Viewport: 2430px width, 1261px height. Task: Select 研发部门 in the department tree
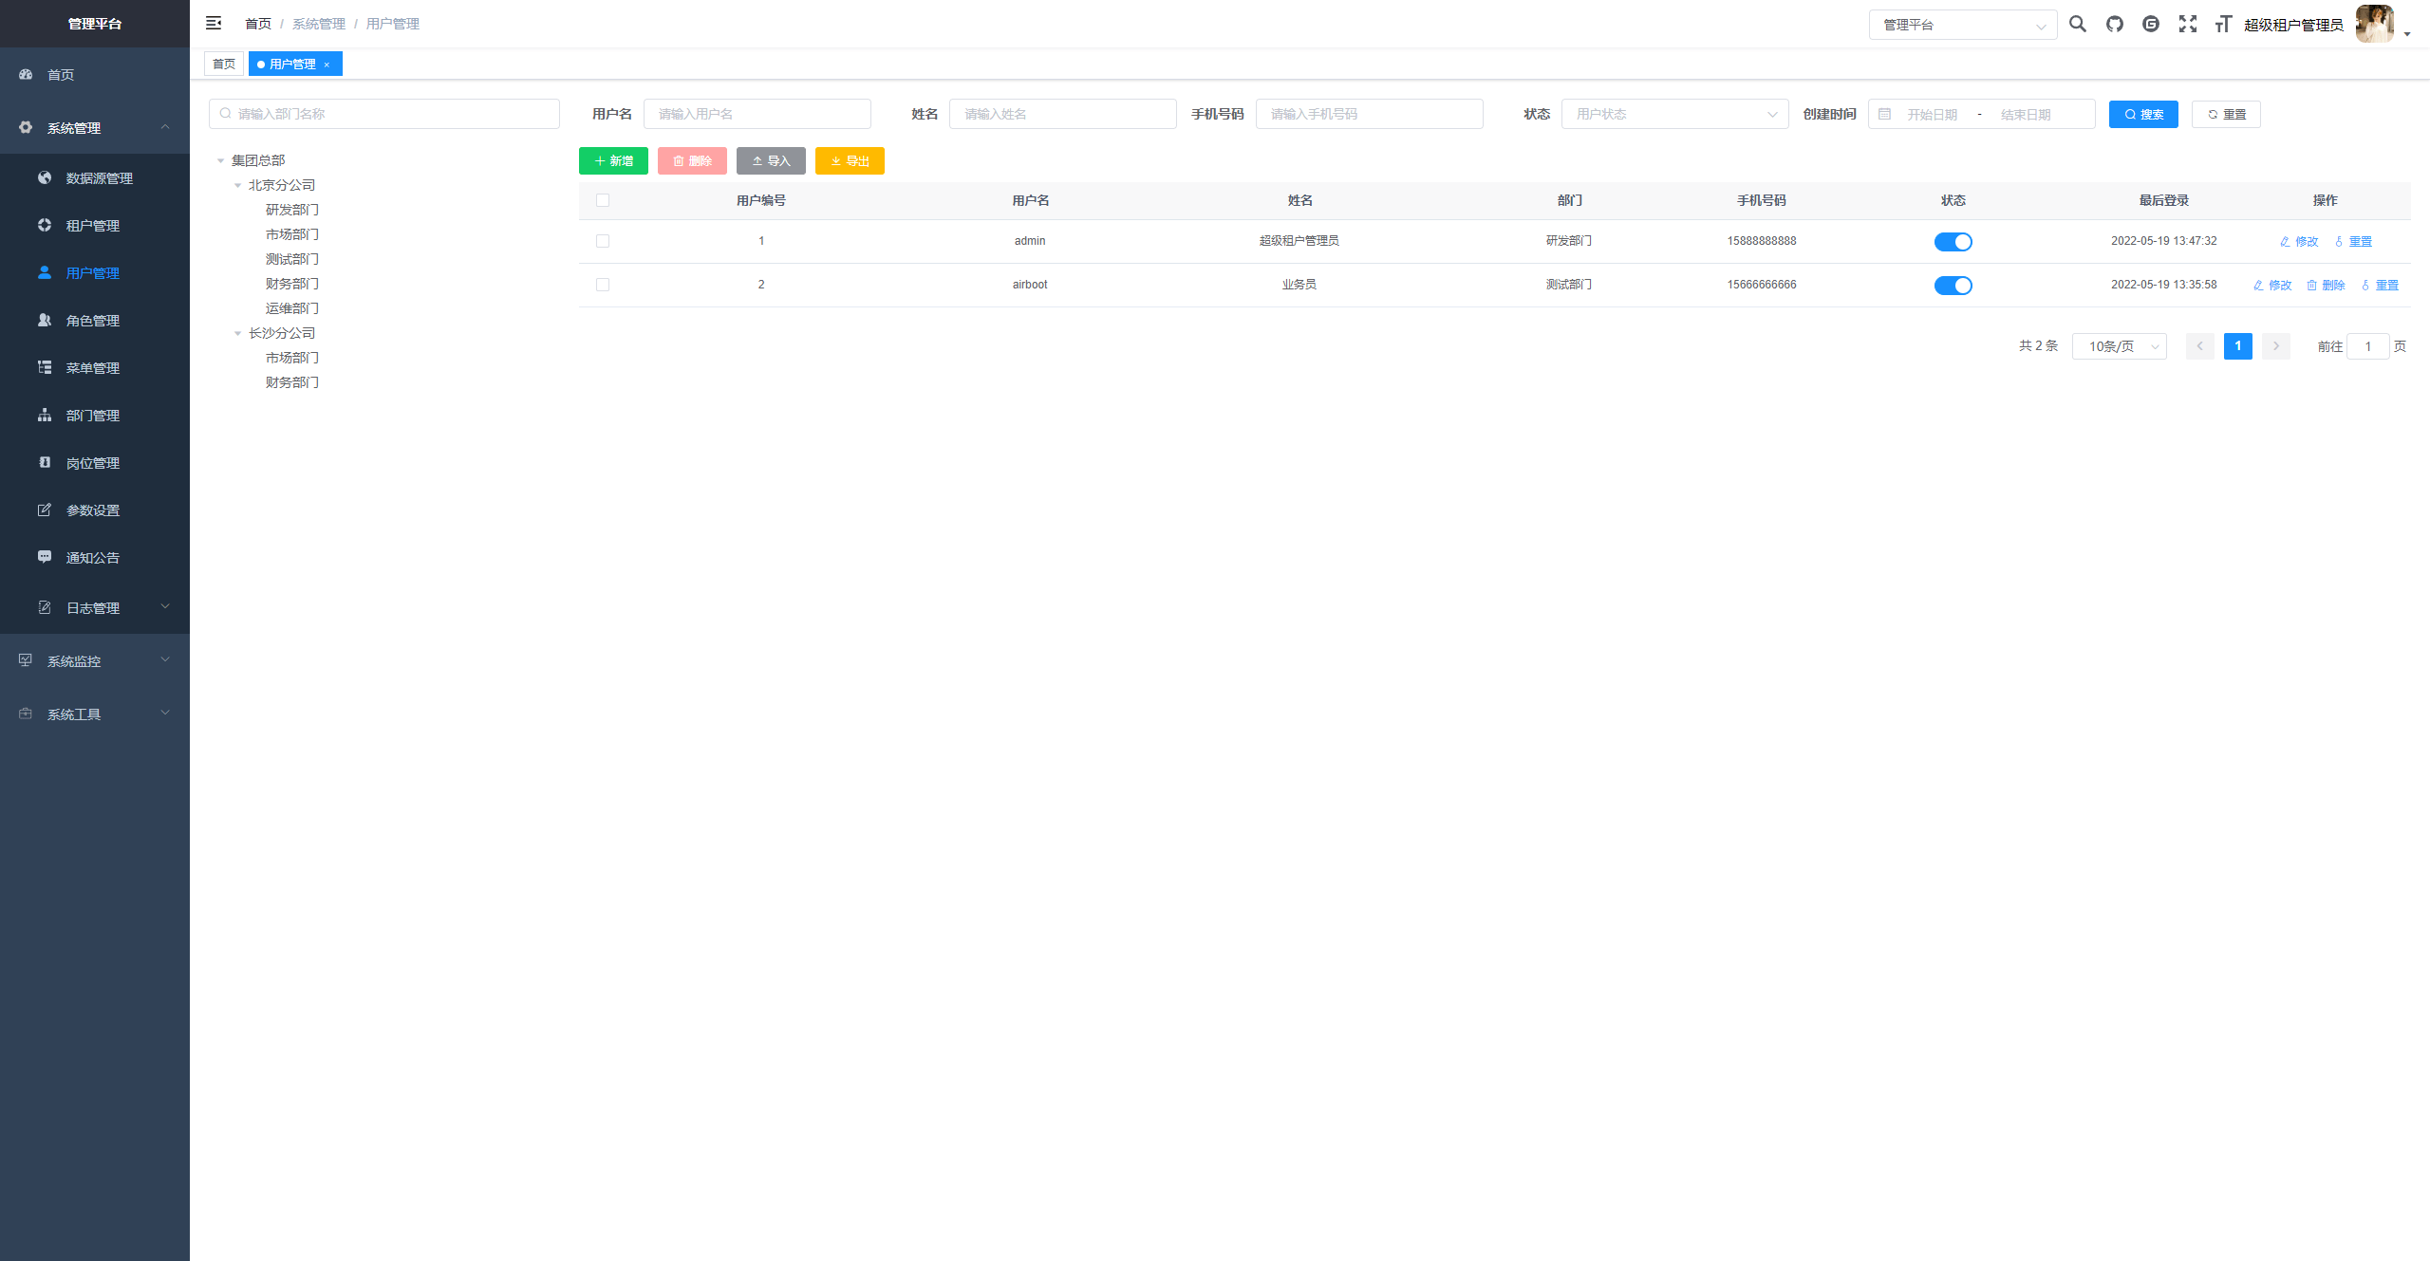[x=291, y=210]
